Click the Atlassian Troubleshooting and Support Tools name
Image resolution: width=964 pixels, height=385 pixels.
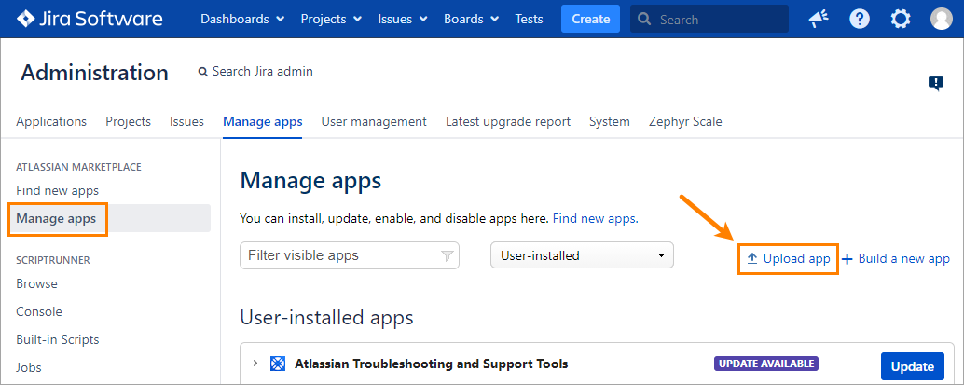click(x=431, y=364)
